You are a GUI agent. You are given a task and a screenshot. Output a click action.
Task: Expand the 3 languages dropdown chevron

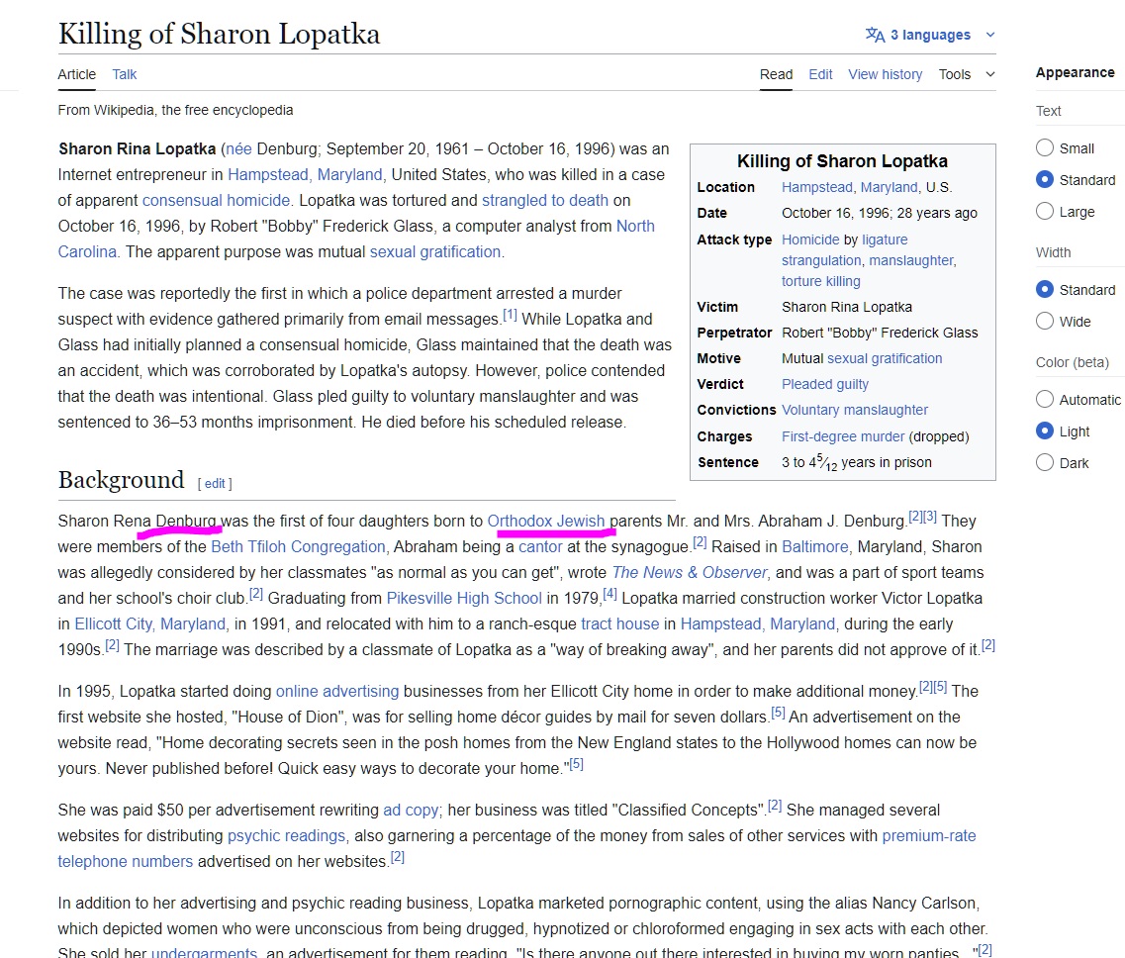990,35
